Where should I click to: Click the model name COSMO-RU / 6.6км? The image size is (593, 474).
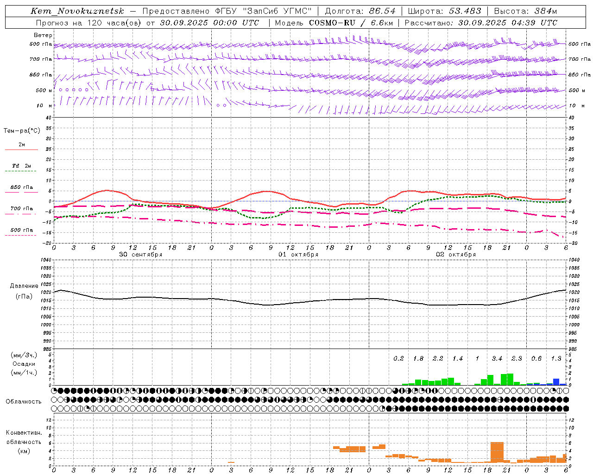(351, 23)
